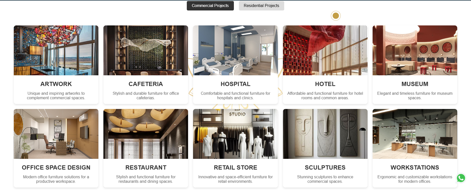View the Restaurant ceiling image
This screenshot has height=190, width=471.
tap(146, 134)
